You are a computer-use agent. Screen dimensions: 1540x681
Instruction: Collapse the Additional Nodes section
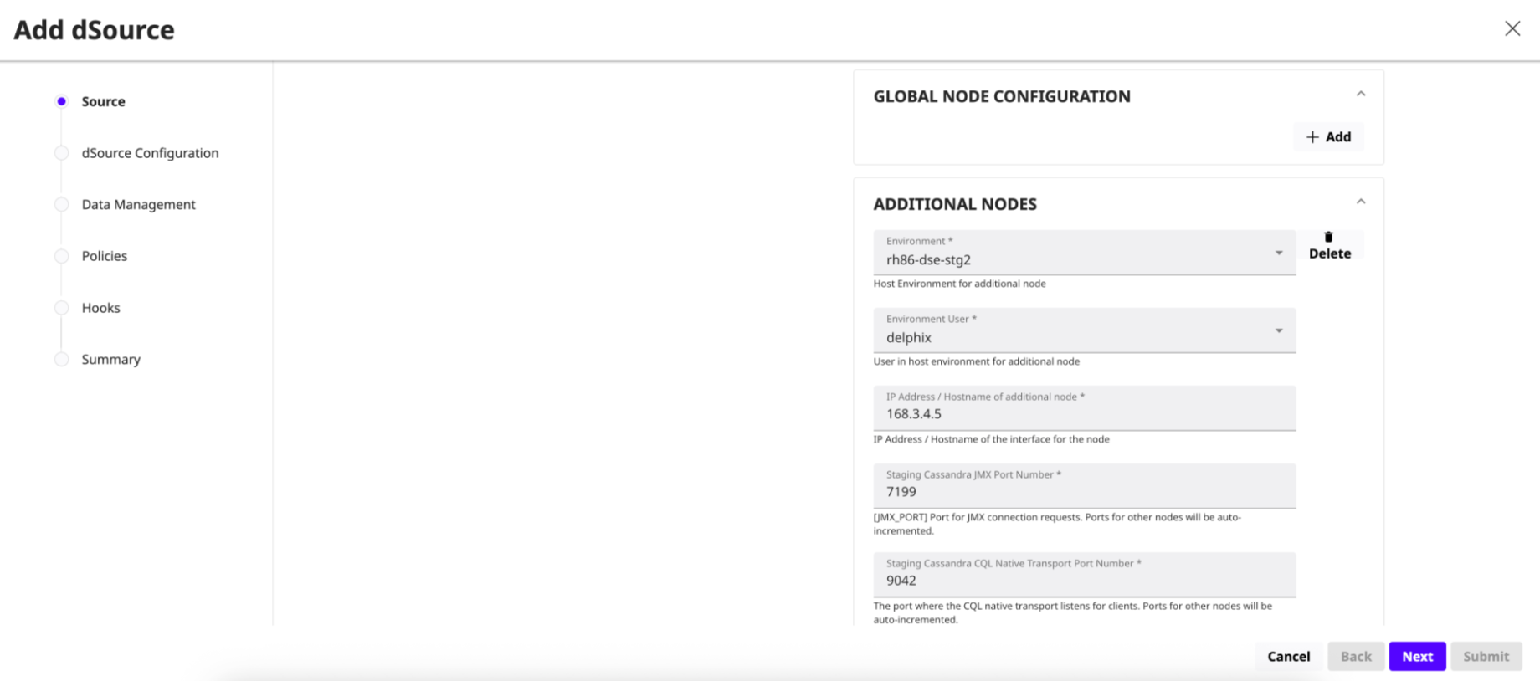(x=1360, y=202)
